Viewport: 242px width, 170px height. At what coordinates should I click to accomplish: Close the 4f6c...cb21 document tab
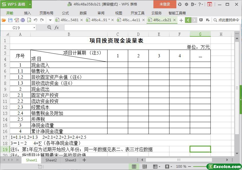[x=174, y=20]
